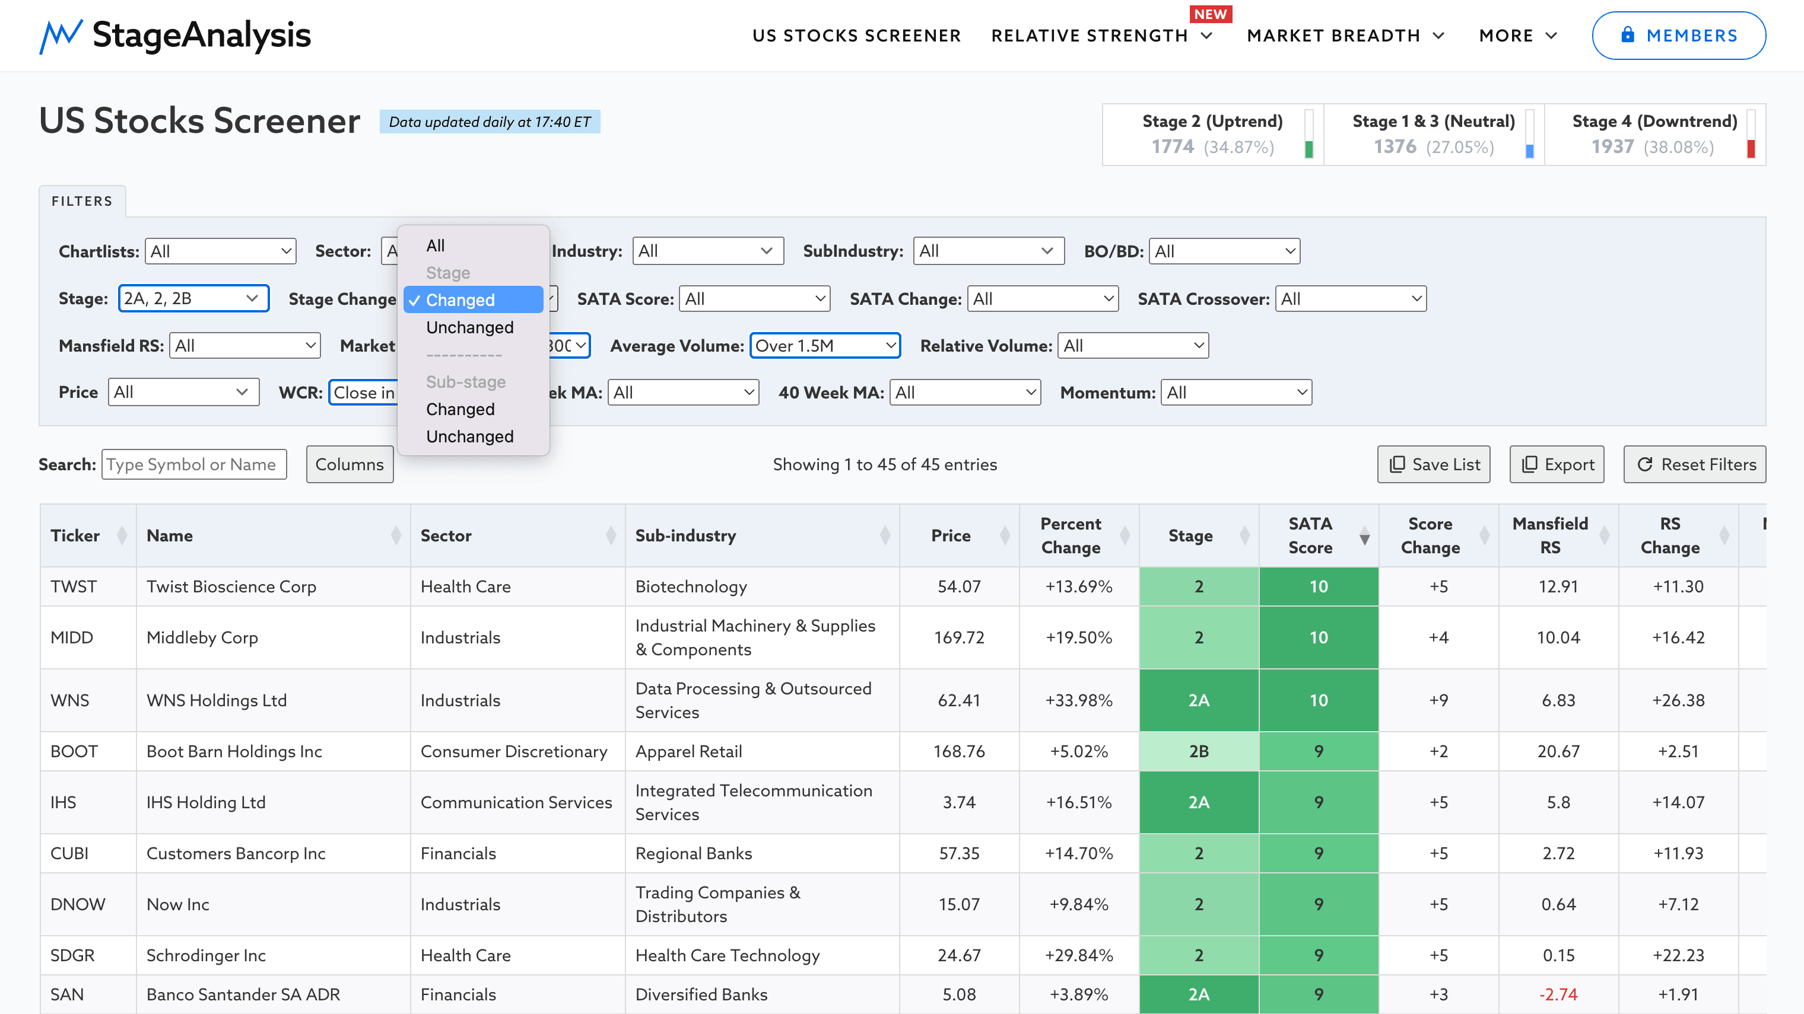Click Stage 4 Downtrend red bar
Image resolution: width=1804 pixels, height=1014 pixels.
coord(1751,133)
